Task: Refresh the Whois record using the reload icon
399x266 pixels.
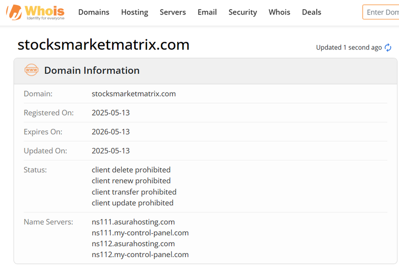Action: click(x=388, y=47)
